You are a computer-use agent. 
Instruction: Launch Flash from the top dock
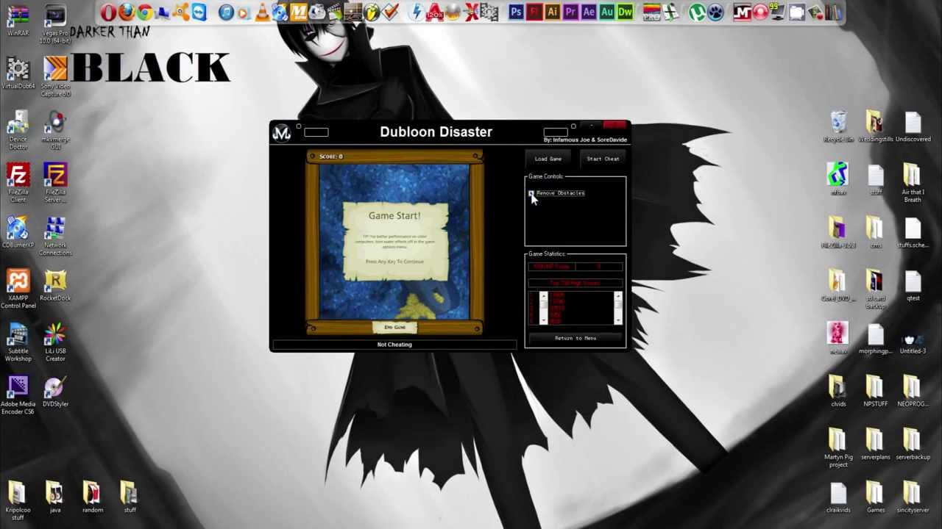[534, 12]
